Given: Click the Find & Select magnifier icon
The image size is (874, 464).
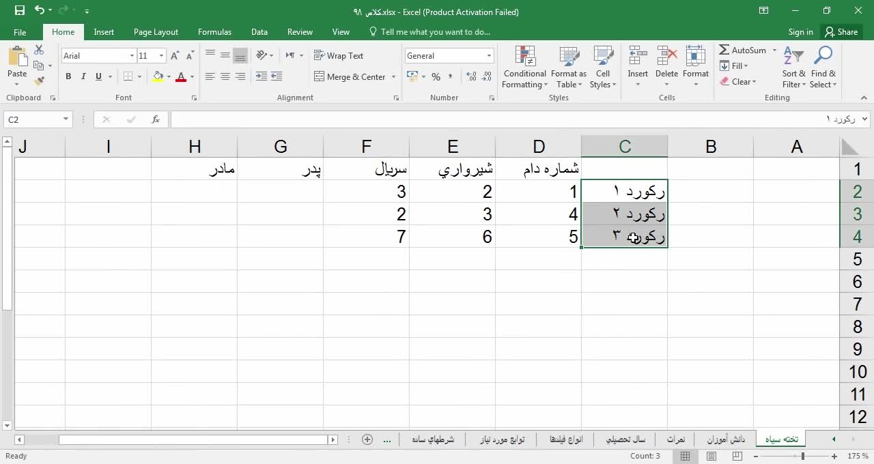Looking at the screenshot, I should coord(823,57).
